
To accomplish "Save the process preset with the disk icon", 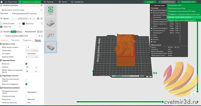I will click(40, 36).
